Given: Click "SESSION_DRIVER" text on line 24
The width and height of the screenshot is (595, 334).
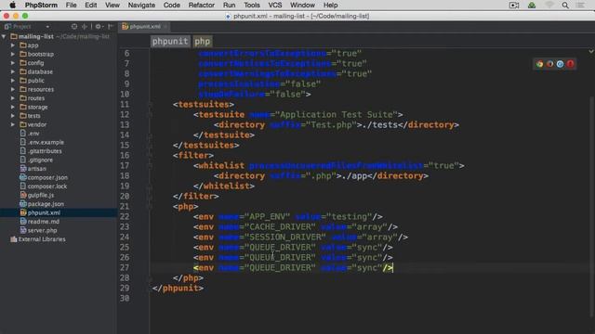Looking at the screenshot, I should (285, 238).
